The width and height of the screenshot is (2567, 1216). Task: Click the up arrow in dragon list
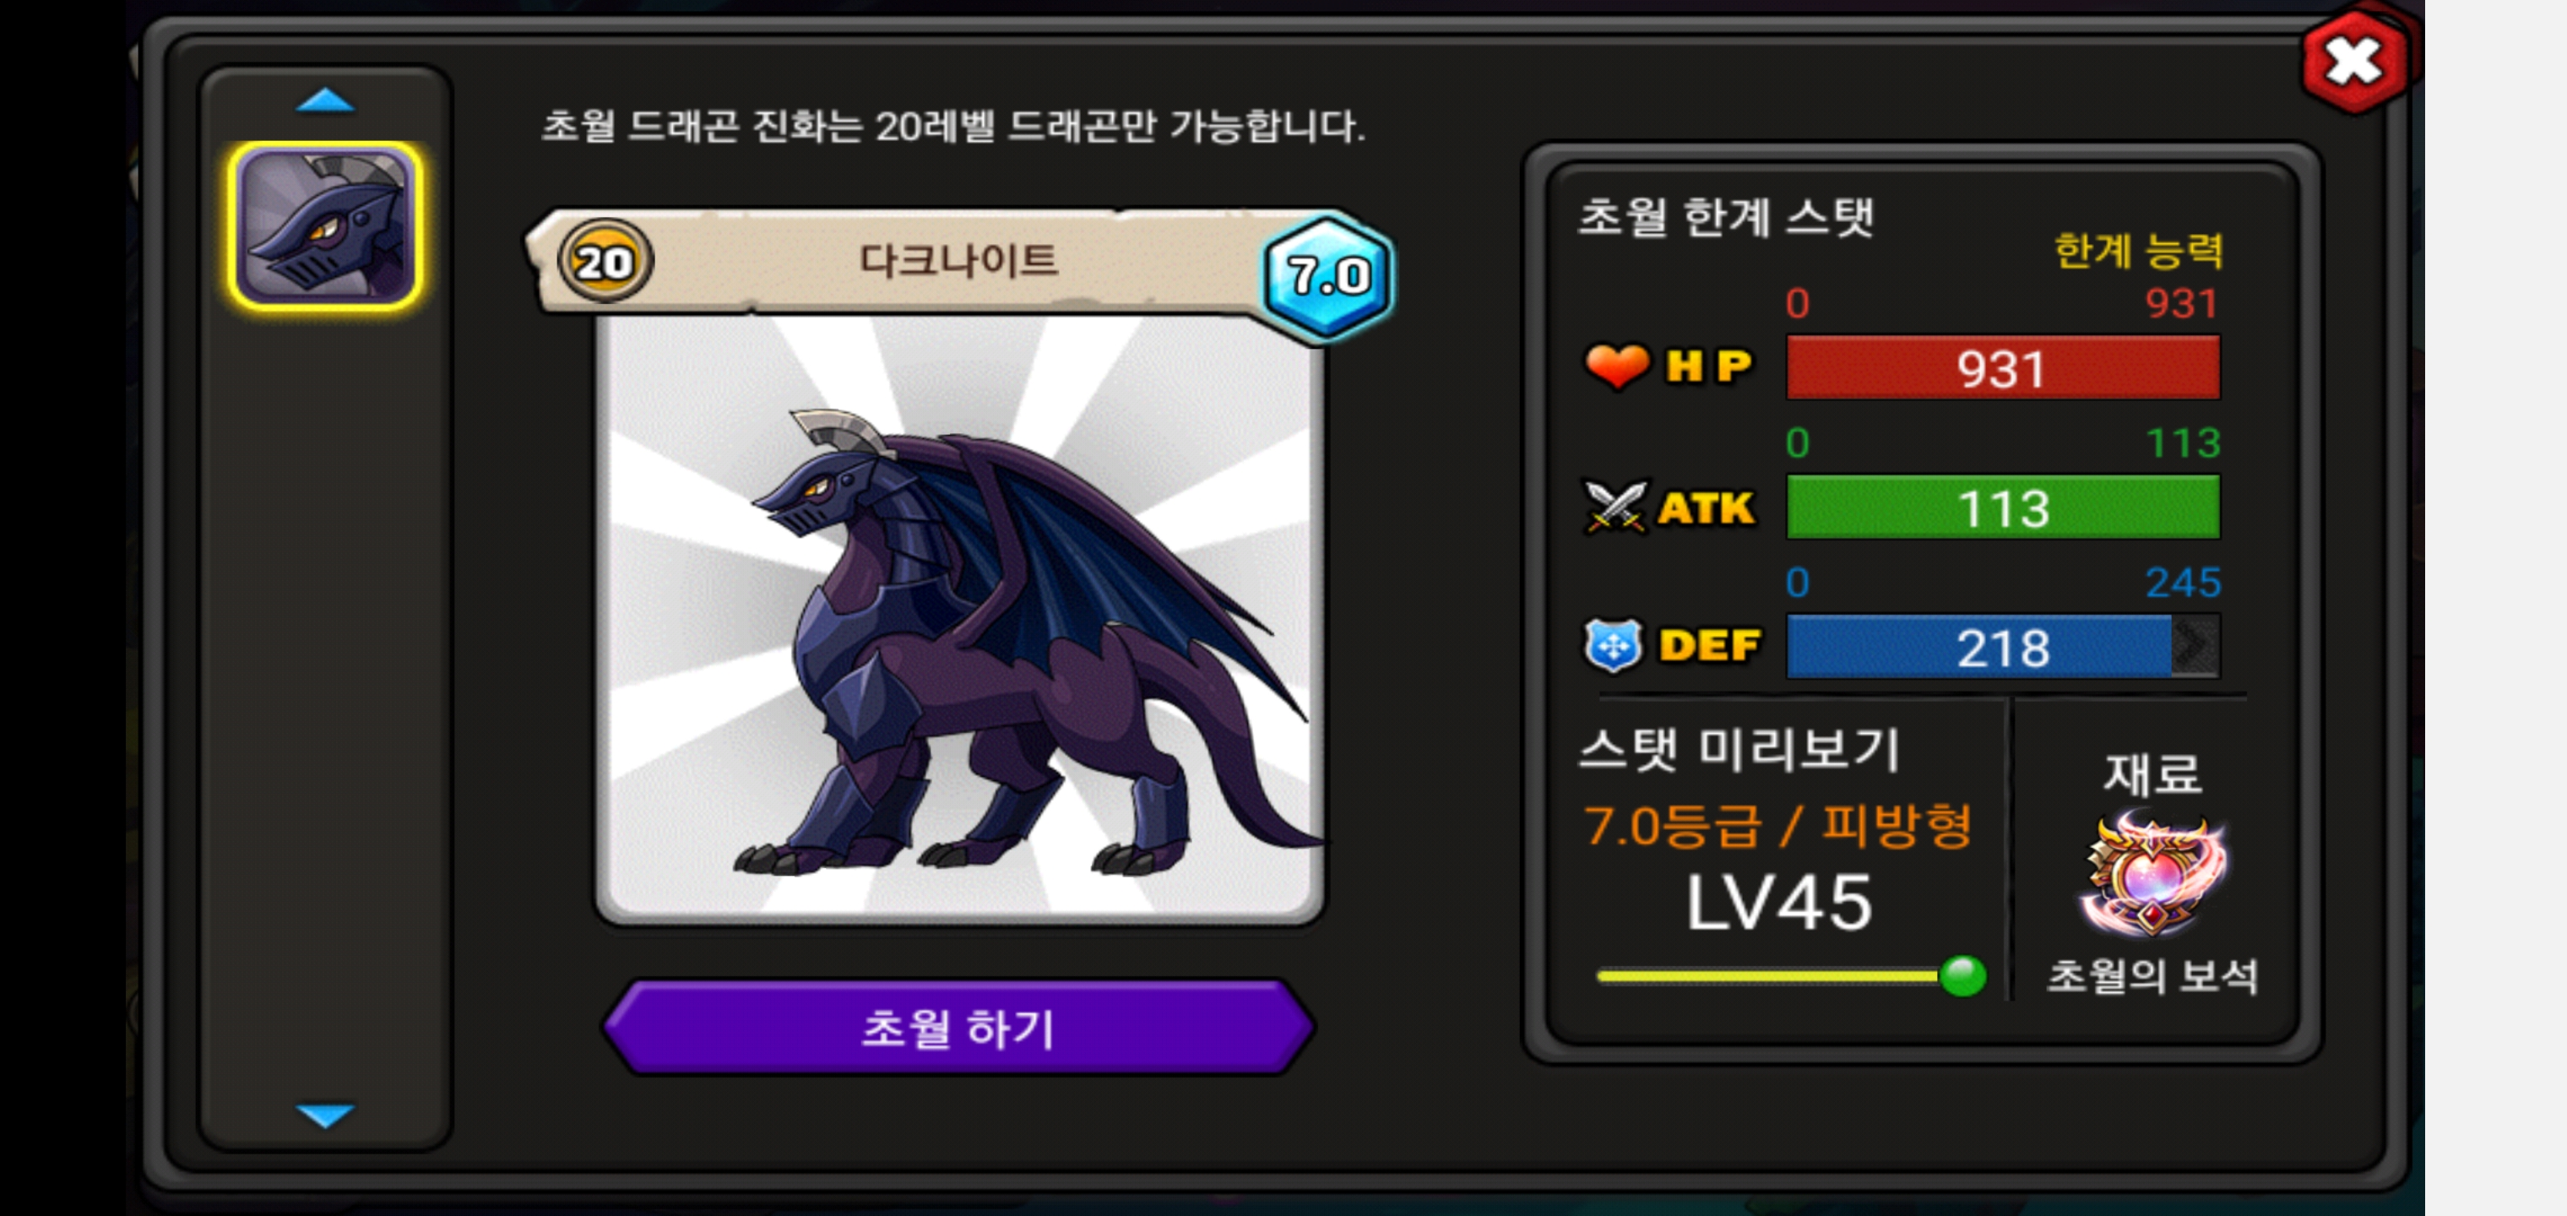(x=325, y=100)
